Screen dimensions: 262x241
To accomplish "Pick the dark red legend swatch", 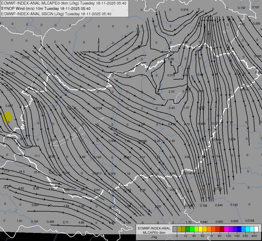I will (222, 229).
